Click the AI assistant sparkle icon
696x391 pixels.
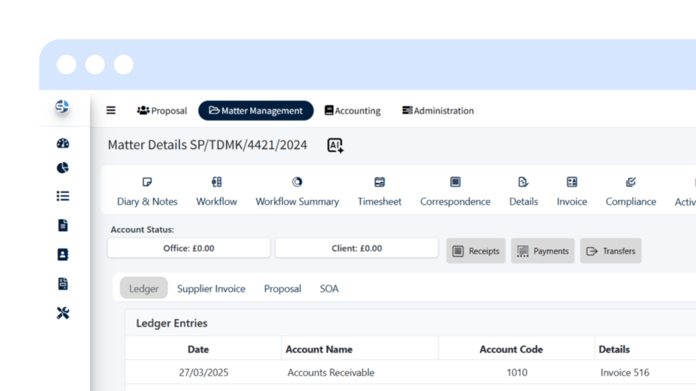335,145
